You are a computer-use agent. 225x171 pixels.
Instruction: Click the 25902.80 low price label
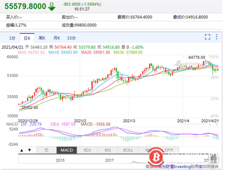pyautogui.click(x=30, y=107)
